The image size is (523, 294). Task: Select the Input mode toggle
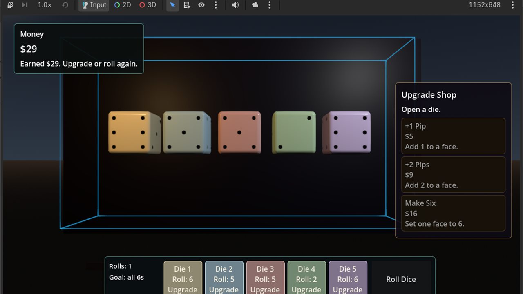[x=94, y=5]
